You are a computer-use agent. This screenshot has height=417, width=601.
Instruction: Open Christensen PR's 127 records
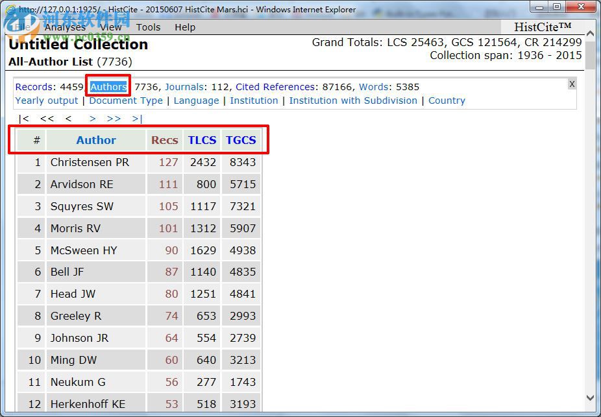(168, 162)
